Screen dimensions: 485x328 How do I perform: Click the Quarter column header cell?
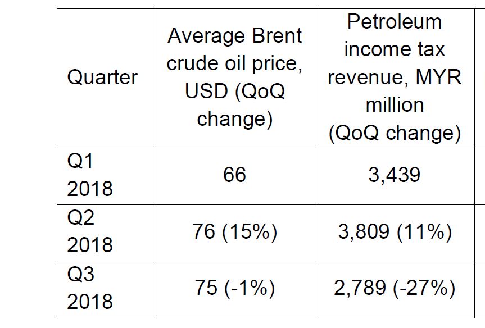pos(102,78)
